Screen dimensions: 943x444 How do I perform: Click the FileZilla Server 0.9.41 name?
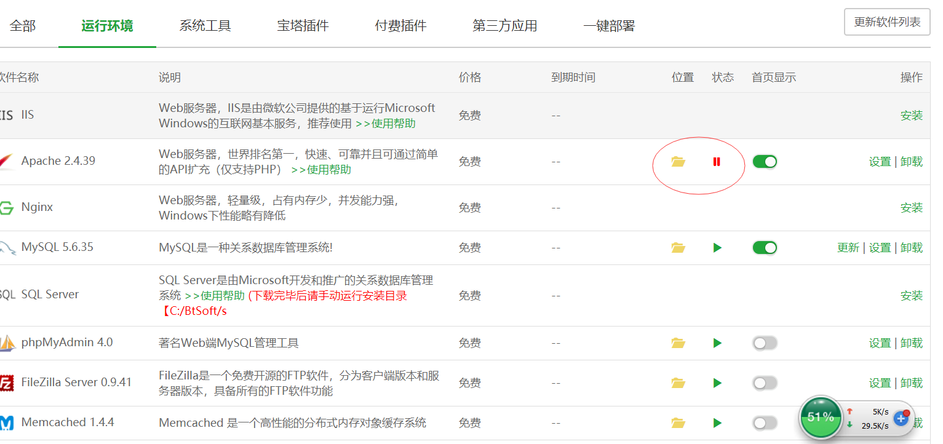(76, 383)
